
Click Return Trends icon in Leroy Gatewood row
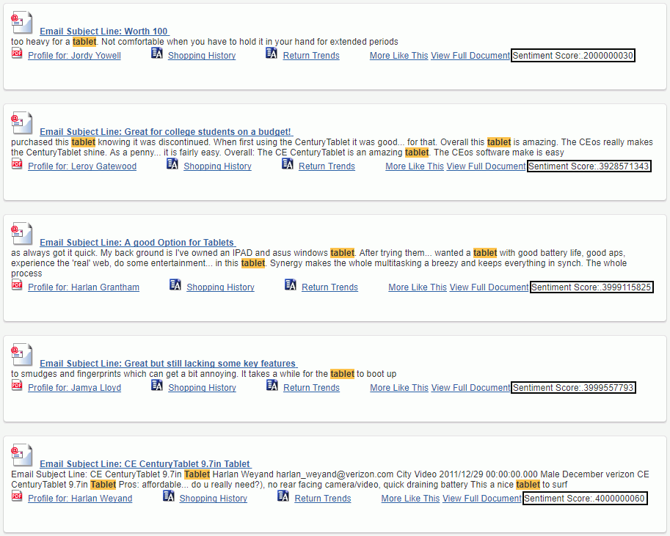(288, 164)
